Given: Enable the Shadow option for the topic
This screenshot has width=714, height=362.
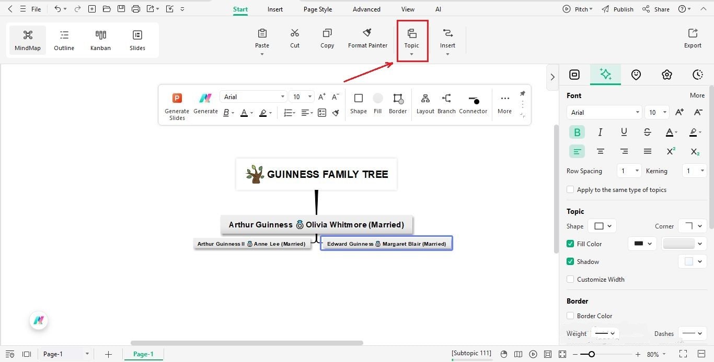Looking at the screenshot, I should tap(570, 261).
